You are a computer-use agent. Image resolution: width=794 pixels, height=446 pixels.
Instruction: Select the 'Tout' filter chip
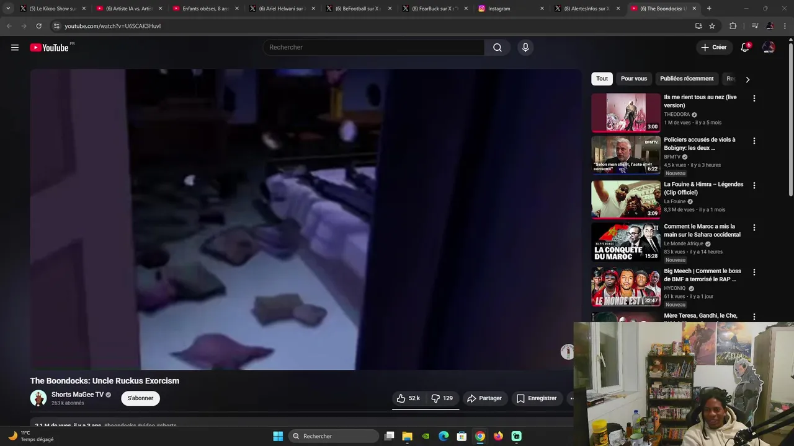[x=602, y=79]
